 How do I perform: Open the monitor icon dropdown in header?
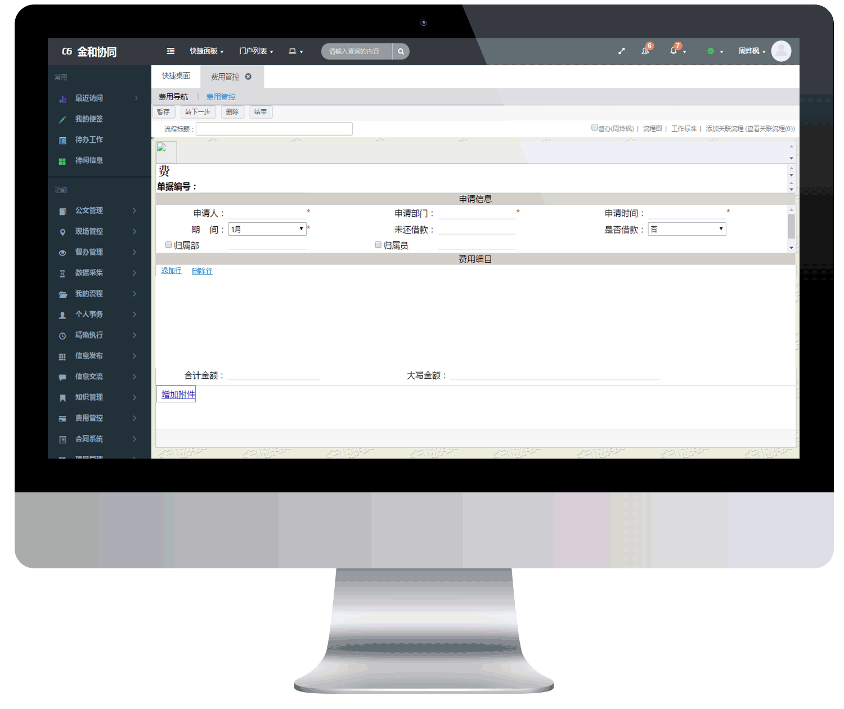296,51
